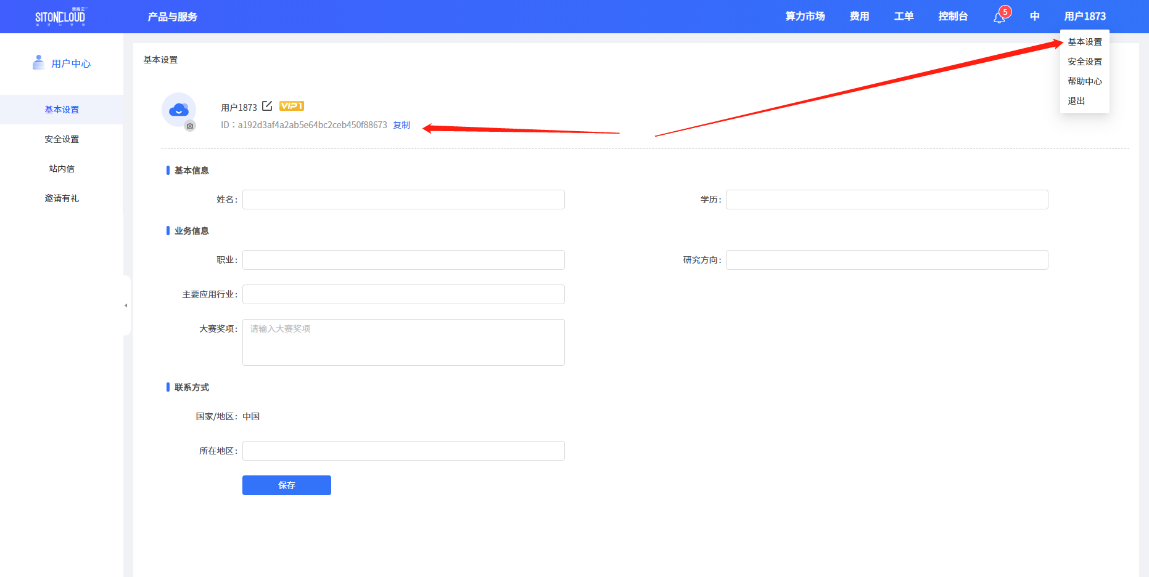Viewport: 1149px width, 577px height.
Task: Click the 大赛奖项 text area
Action: pos(403,342)
